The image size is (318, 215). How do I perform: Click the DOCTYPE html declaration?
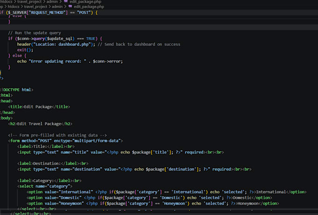point(17,90)
